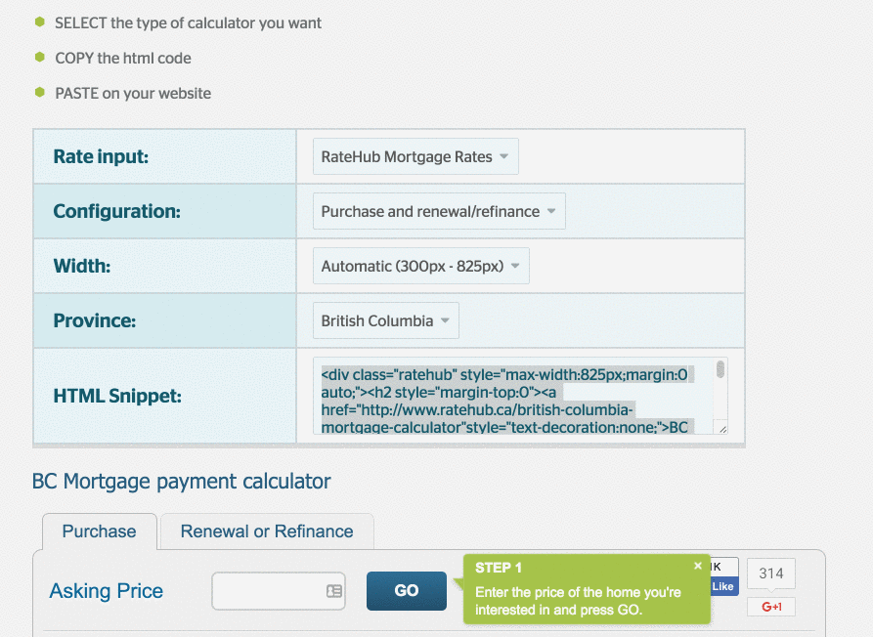Open the Width dropdown
Screen dimensions: 873x637
coord(421,266)
